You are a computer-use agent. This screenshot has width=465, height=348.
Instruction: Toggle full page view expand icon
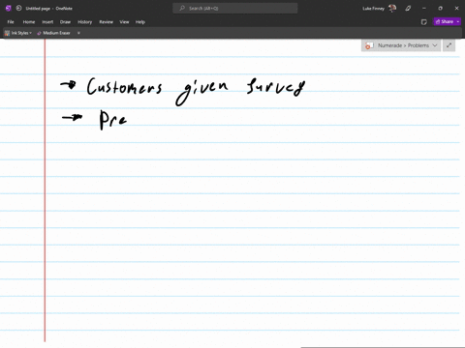(x=449, y=45)
